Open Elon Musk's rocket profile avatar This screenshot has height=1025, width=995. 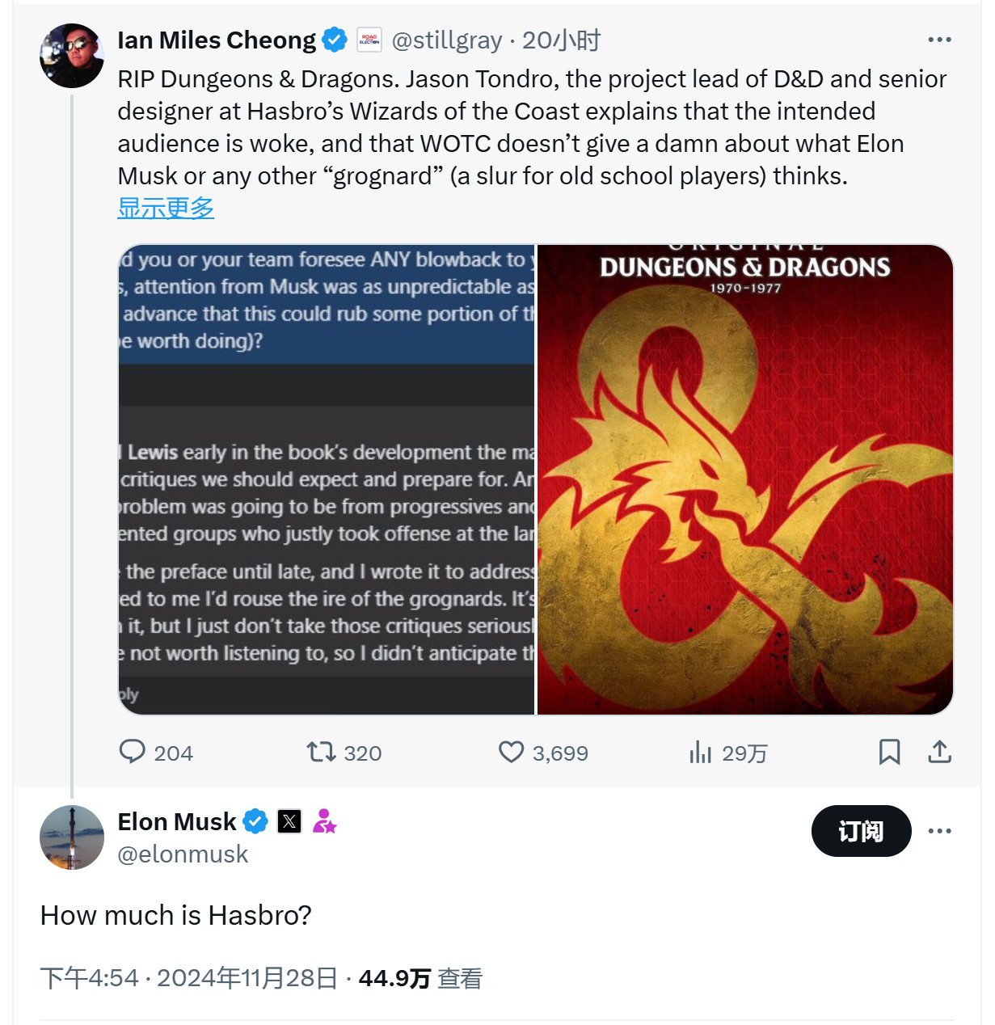(x=72, y=837)
